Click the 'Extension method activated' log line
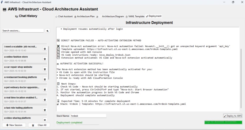Viewport: 245px width, 130px height. [115, 58]
